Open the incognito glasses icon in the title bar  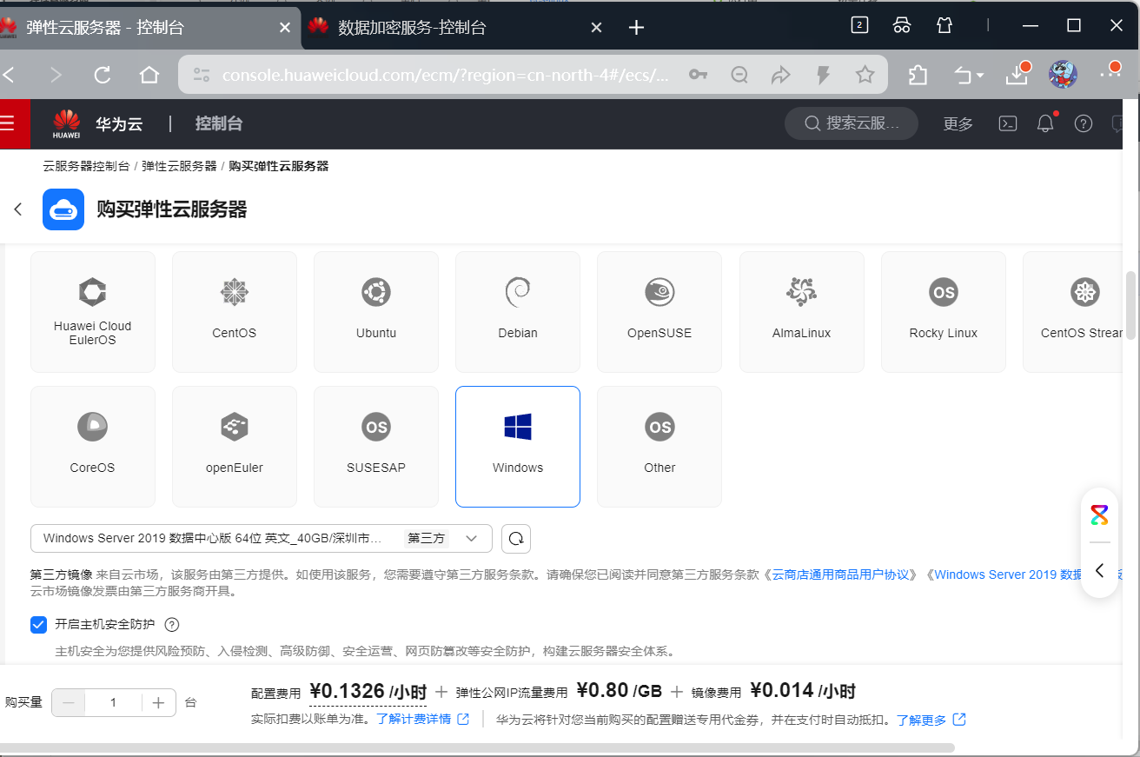tap(902, 25)
